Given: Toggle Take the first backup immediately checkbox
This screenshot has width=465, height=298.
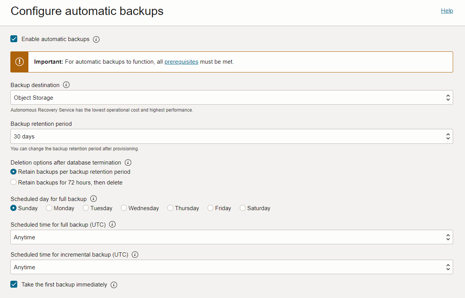Looking at the screenshot, I should click(x=14, y=284).
